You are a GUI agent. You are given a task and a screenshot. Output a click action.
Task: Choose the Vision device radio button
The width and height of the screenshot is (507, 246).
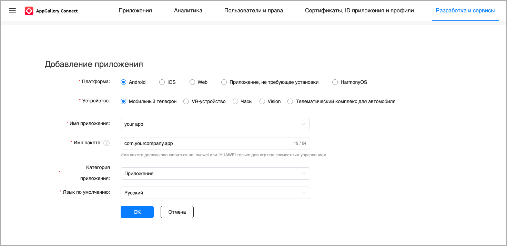tap(262, 101)
